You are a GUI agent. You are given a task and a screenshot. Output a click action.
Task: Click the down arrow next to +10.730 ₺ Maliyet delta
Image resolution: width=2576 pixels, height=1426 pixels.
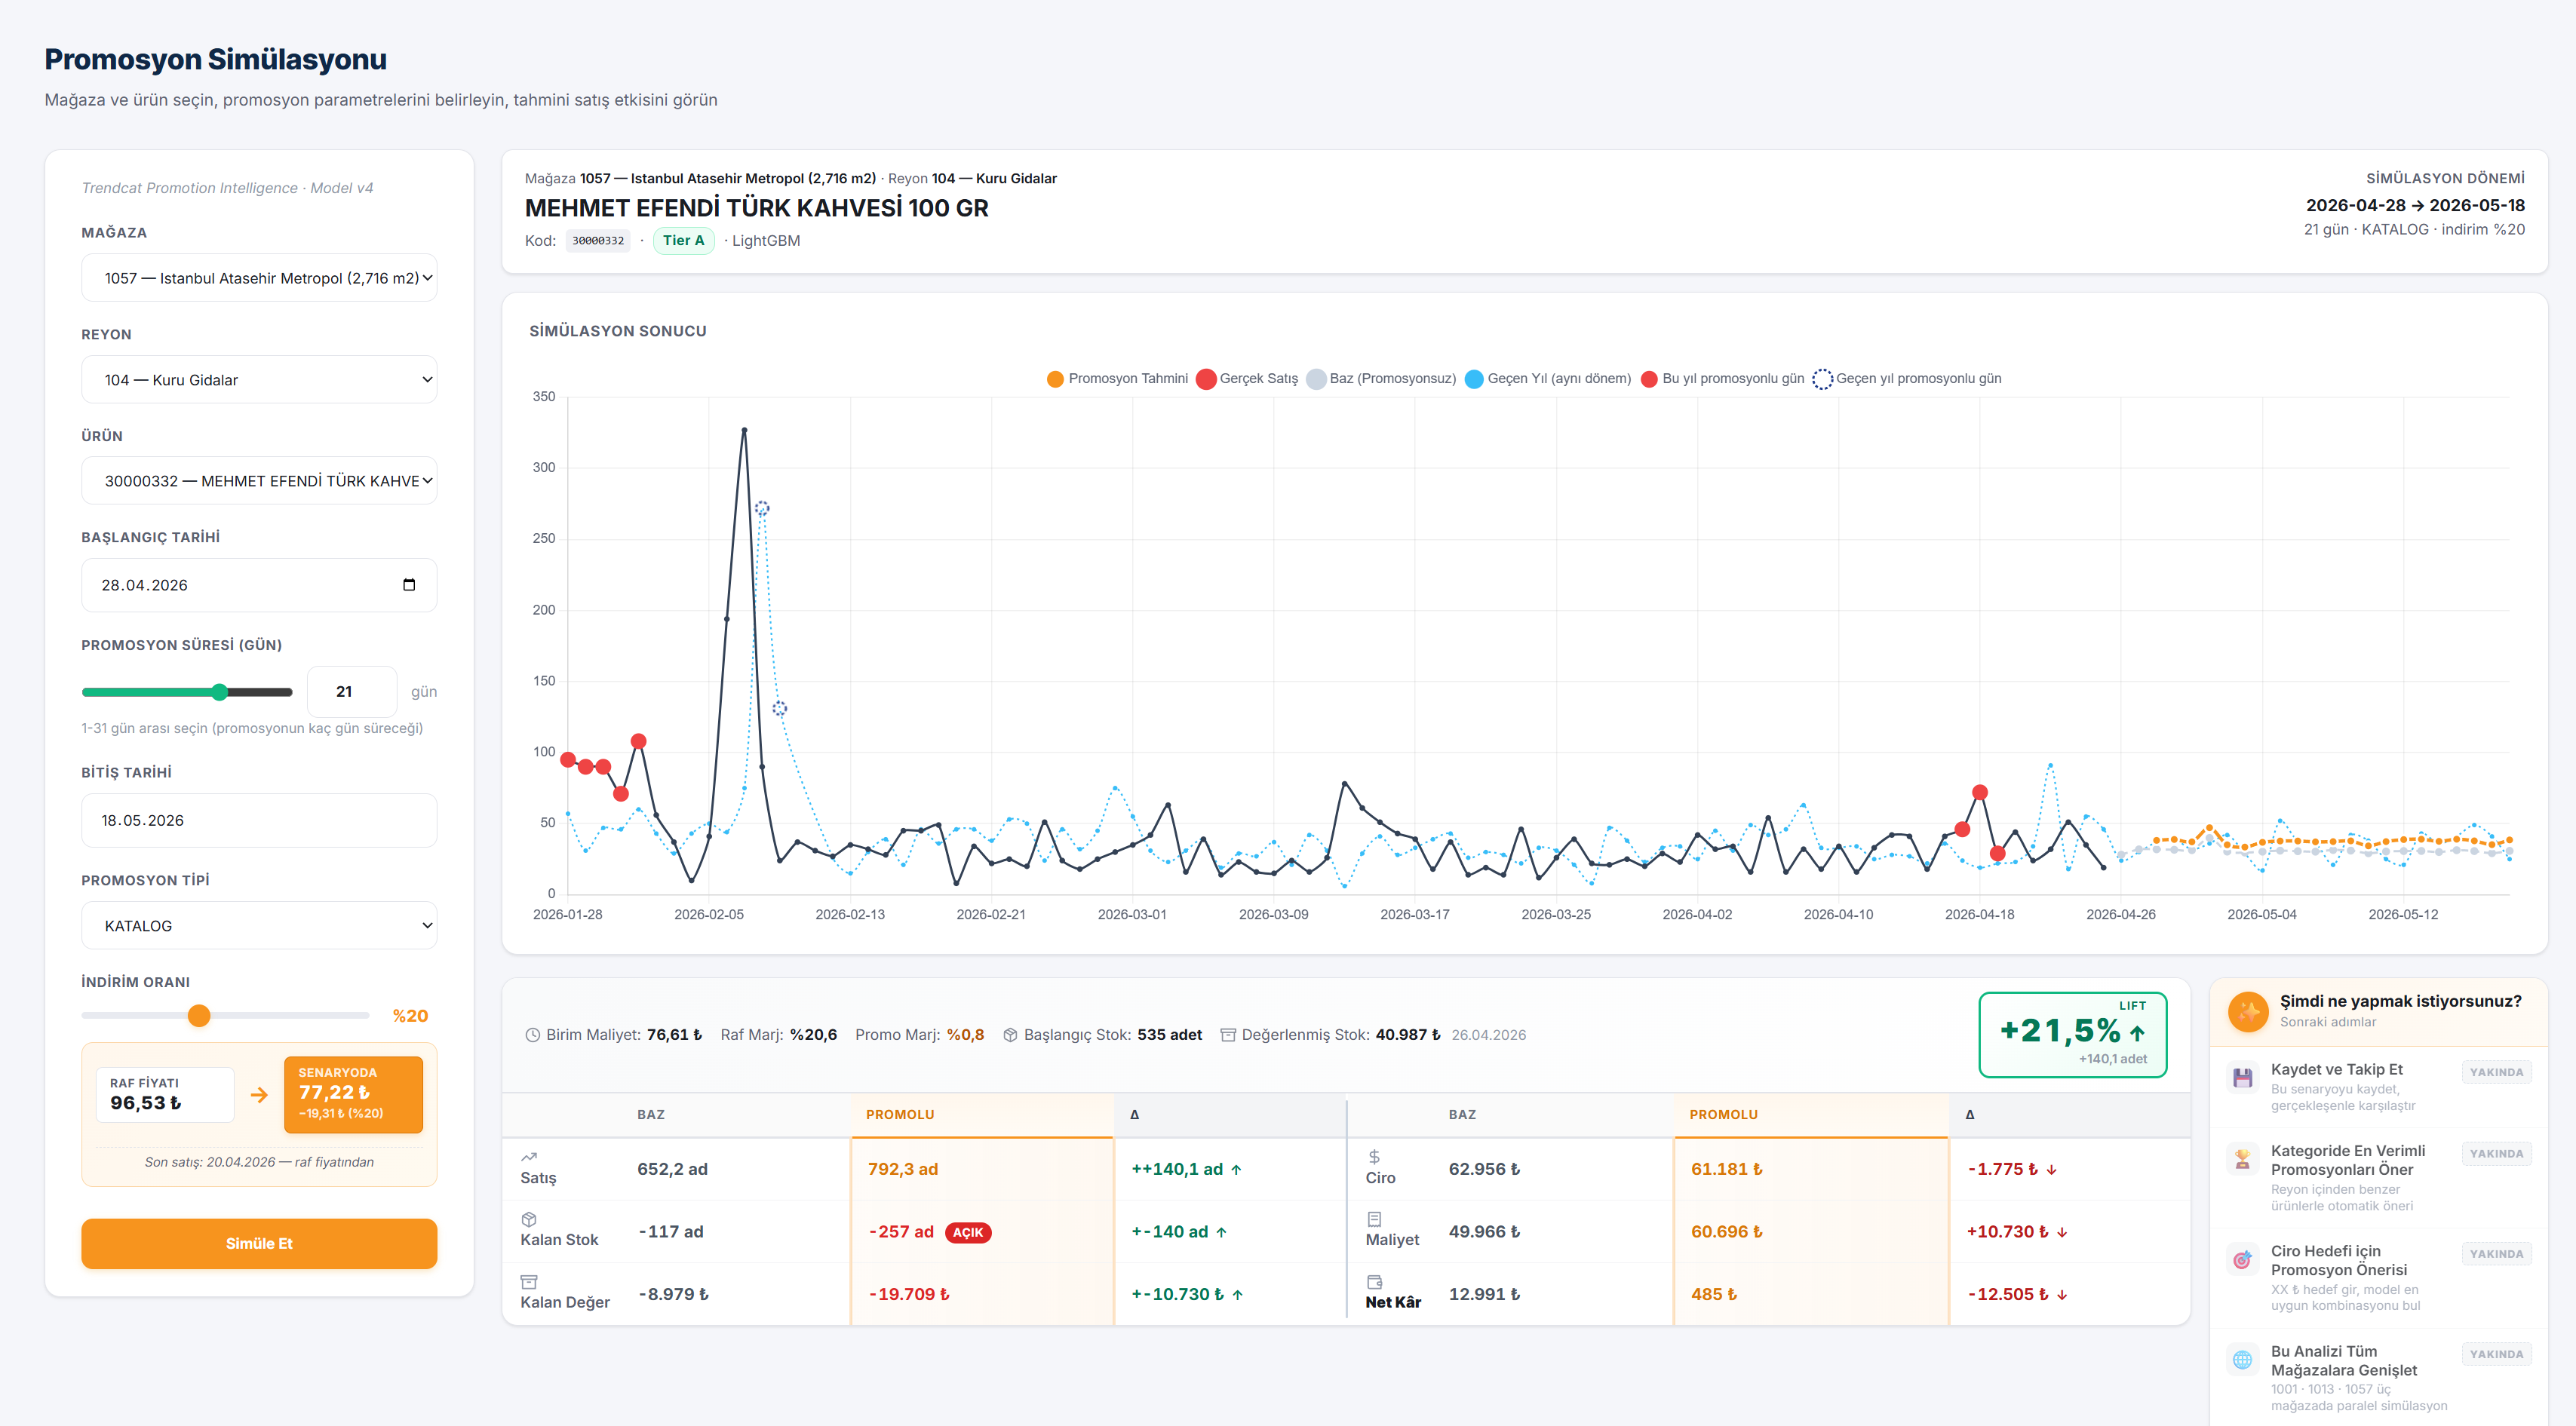pos(2062,1233)
